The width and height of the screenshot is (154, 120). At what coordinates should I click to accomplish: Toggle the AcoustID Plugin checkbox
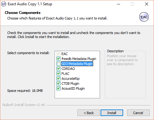point(58,88)
